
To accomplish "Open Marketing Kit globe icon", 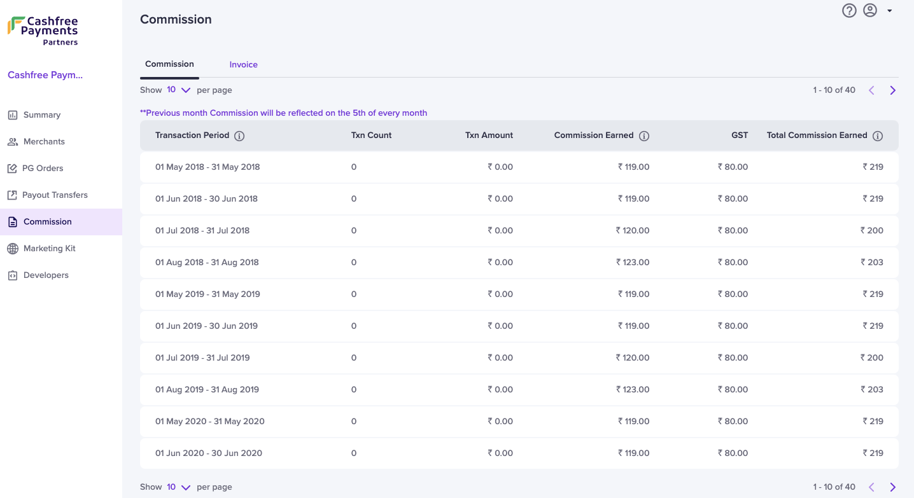I will point(13,249).
